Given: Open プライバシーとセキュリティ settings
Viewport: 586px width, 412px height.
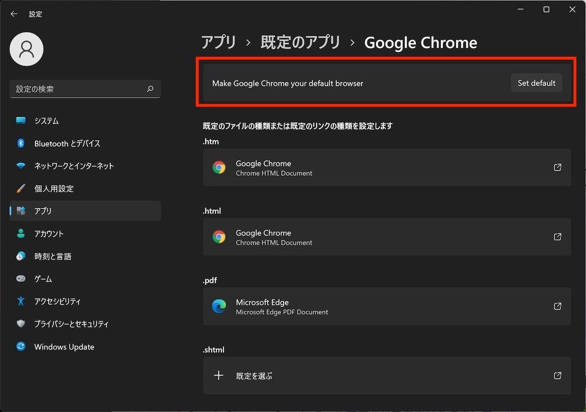Looking at the screenshot, I should click(x=85, y=324).
